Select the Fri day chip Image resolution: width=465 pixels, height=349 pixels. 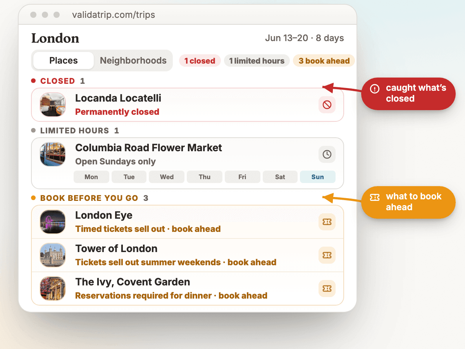tap(242, 177)
